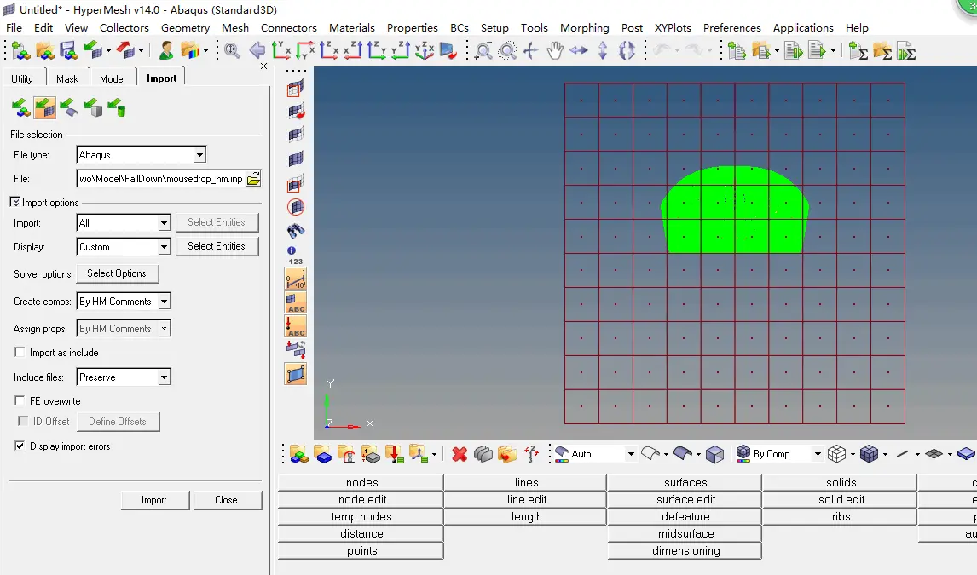The width and height of the screenshot is (977, 575).
Task: Toggle the Import options checkbox
Action: pyautogui.click(x=15, y=202)
